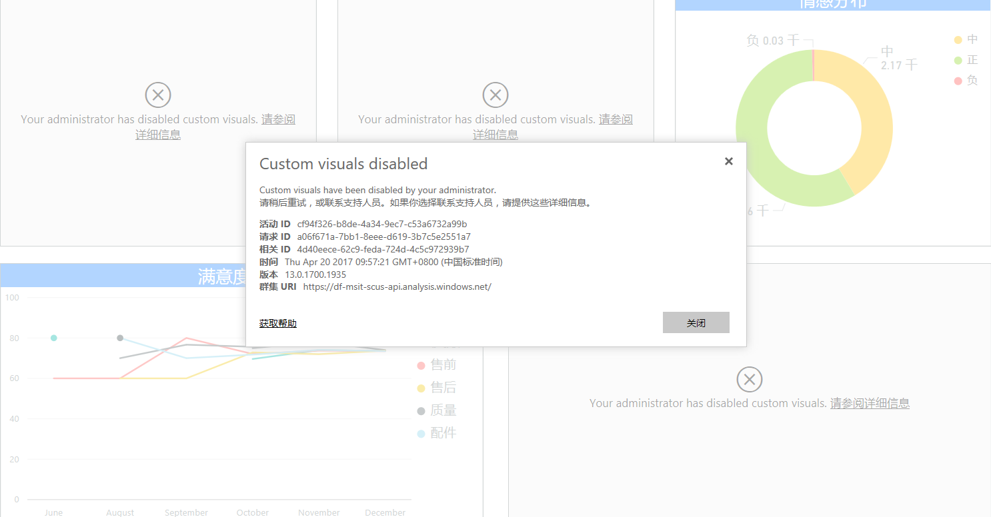The image size is (991, 517).
Task: Click the November label on the chart axis
Action: pos(319,512)
